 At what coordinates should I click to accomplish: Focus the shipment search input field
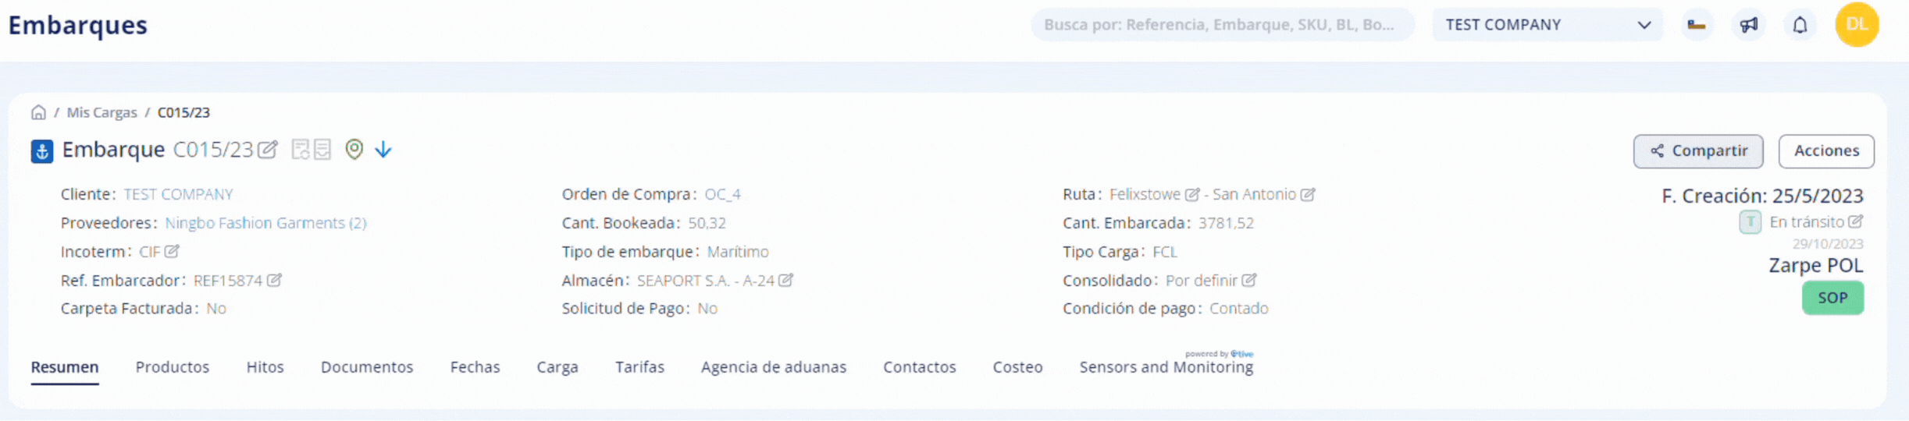(1223, 25)
